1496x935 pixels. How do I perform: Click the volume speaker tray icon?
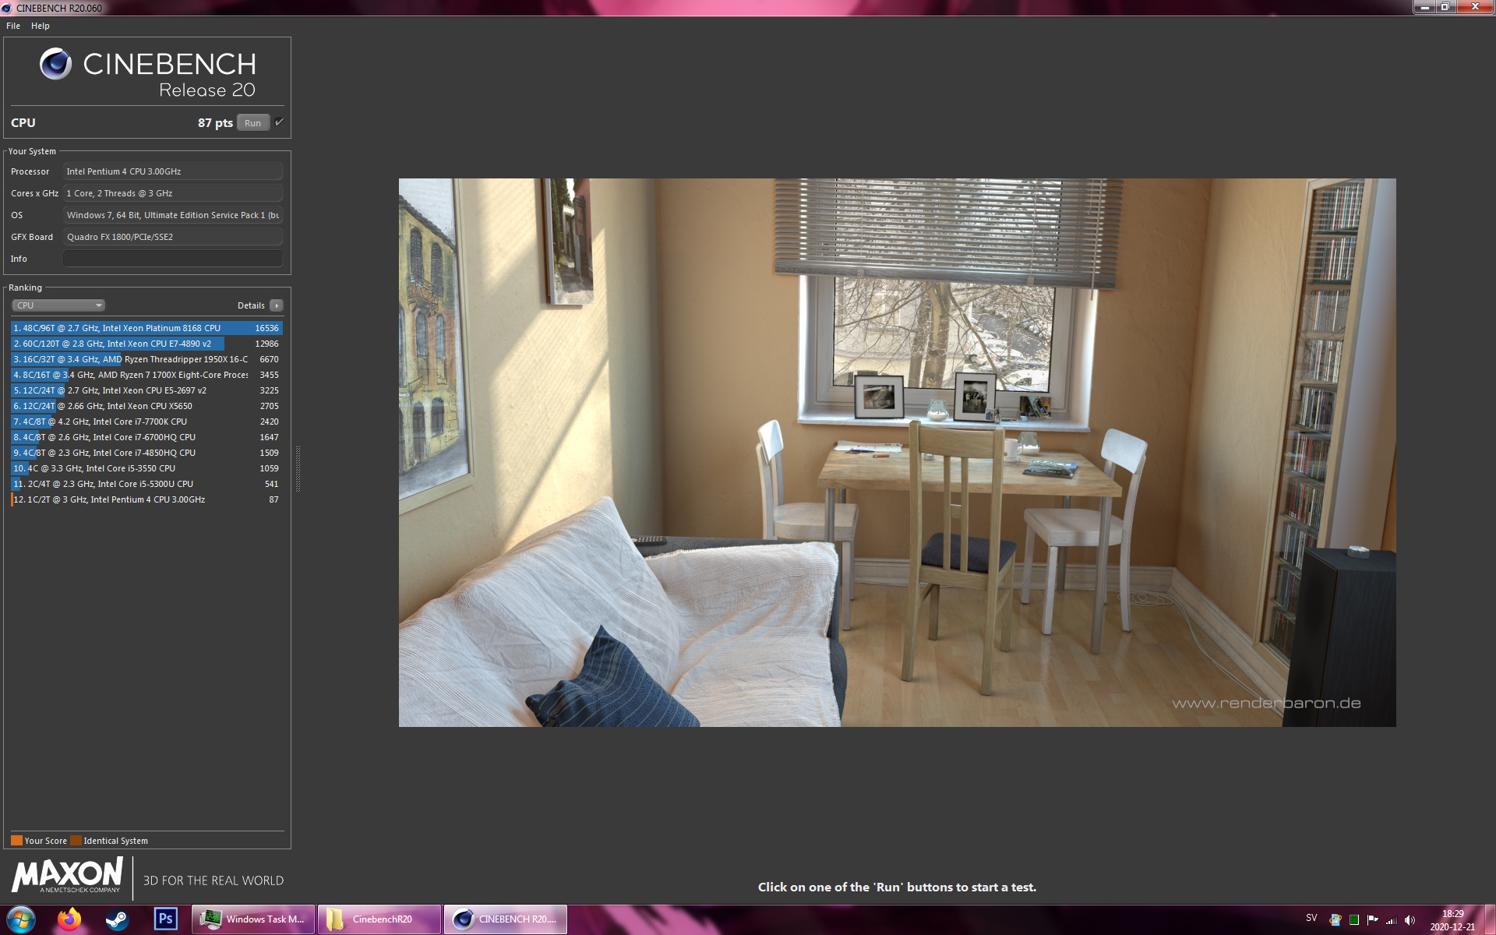click(1410, 920)
